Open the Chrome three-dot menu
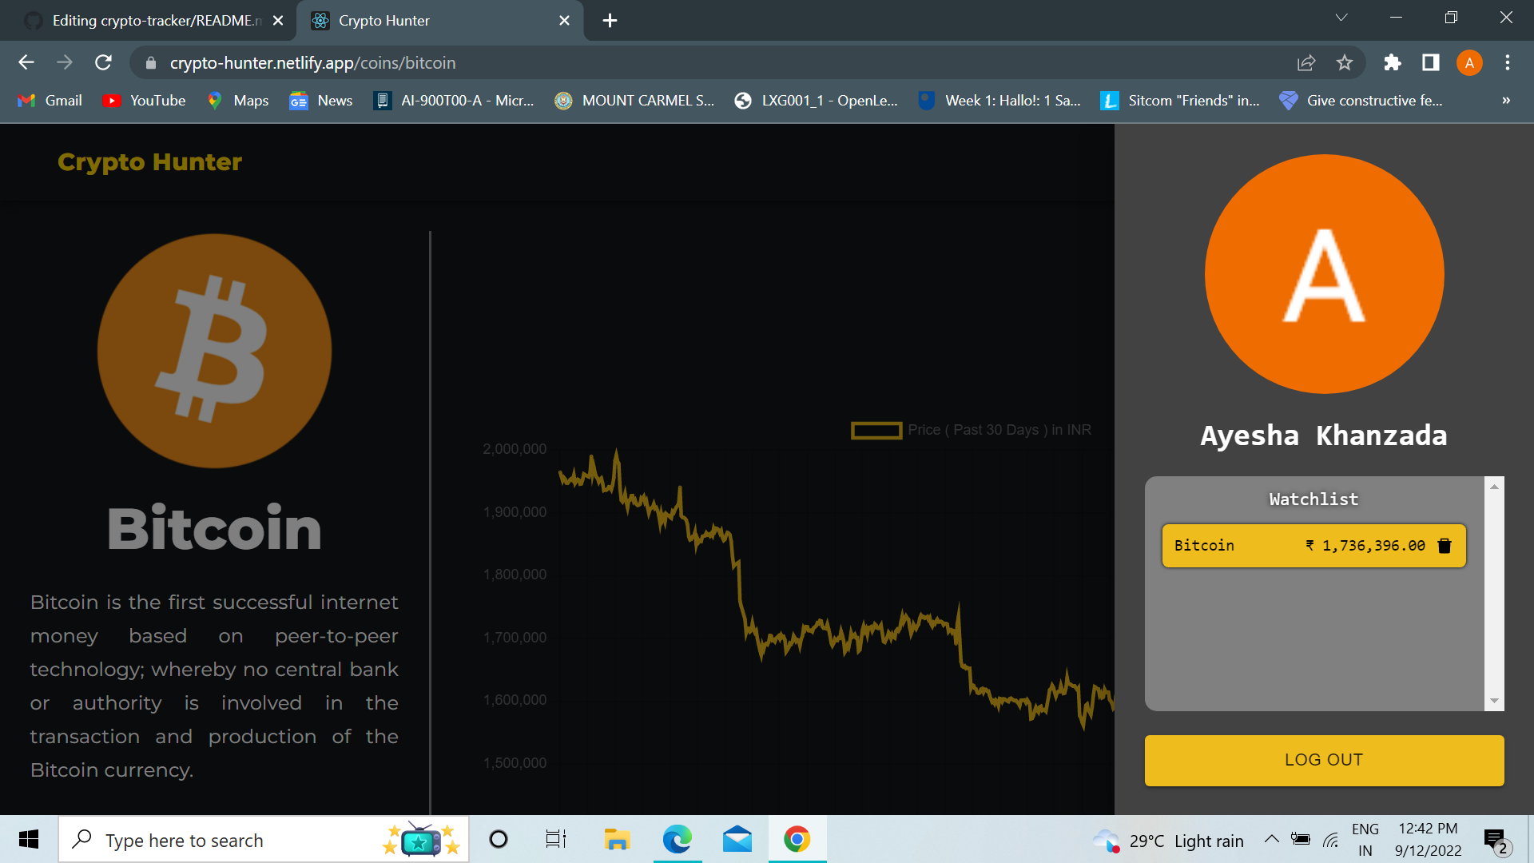This screenshot has width=1534, height=863. pyautogui.click(x=1508, y=62)
